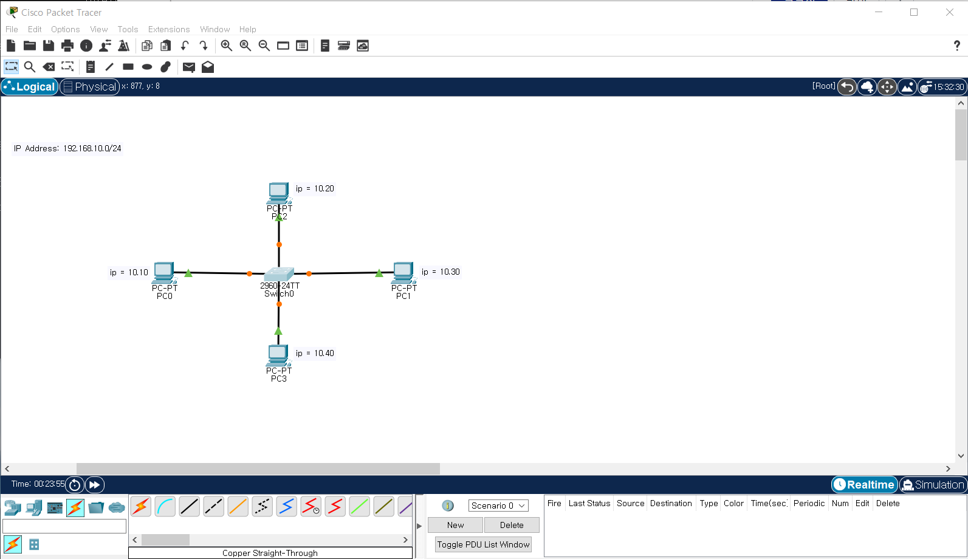Toggle the Select marquee tool
The image size is (968, 559).
(x=11, y=67)
